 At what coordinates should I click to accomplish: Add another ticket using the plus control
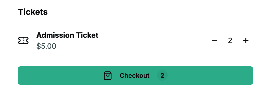(x=246, y=41)
